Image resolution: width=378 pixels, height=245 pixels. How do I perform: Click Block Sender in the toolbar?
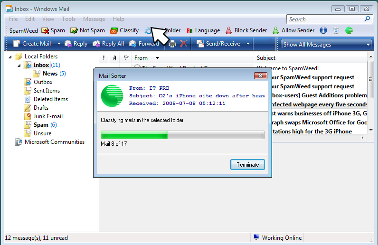(x=246, y=30)
